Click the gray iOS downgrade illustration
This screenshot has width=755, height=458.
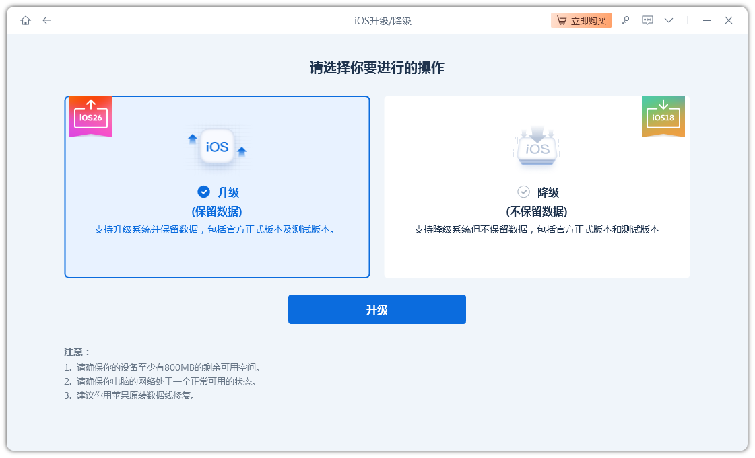tap(537, 148)
